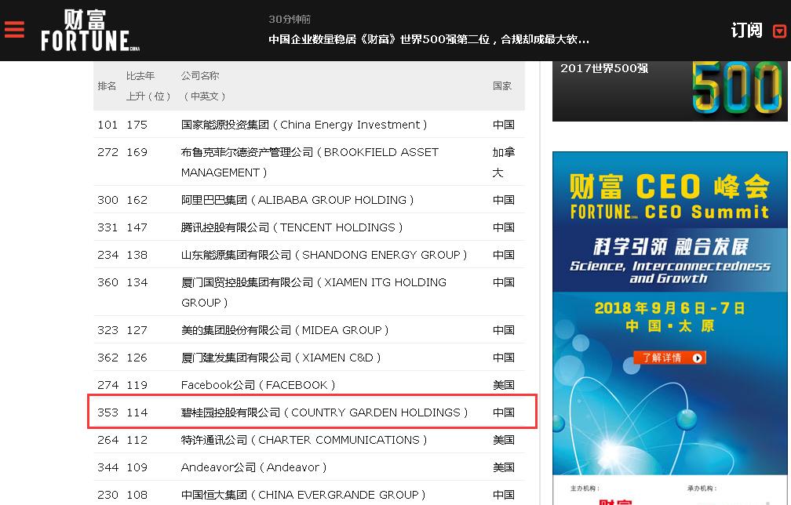This screenshot has width=791, height=505.
Task: Click 了解详情 button in CEO Summit ad
Action: [669, 358]
